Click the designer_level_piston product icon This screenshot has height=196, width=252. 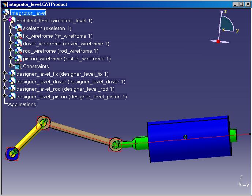[12, 97]
